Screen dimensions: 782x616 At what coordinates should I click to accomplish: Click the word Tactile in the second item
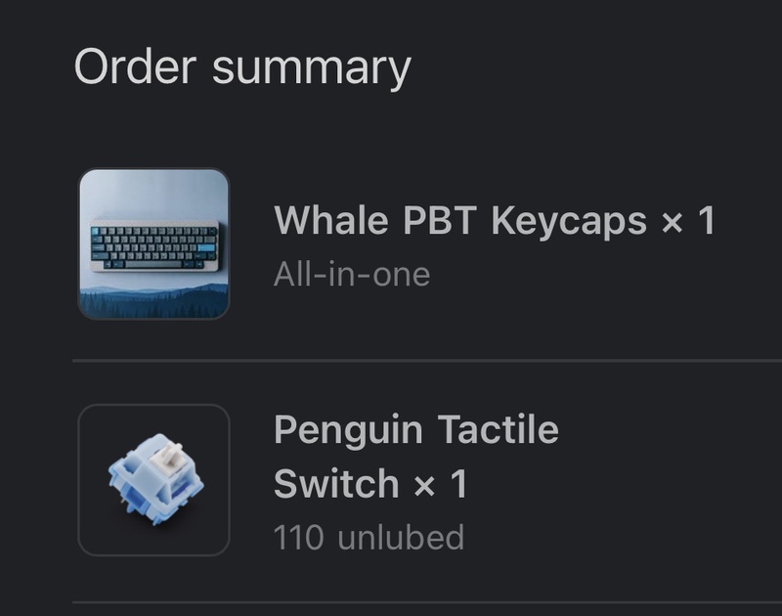[x=499, y=429]
